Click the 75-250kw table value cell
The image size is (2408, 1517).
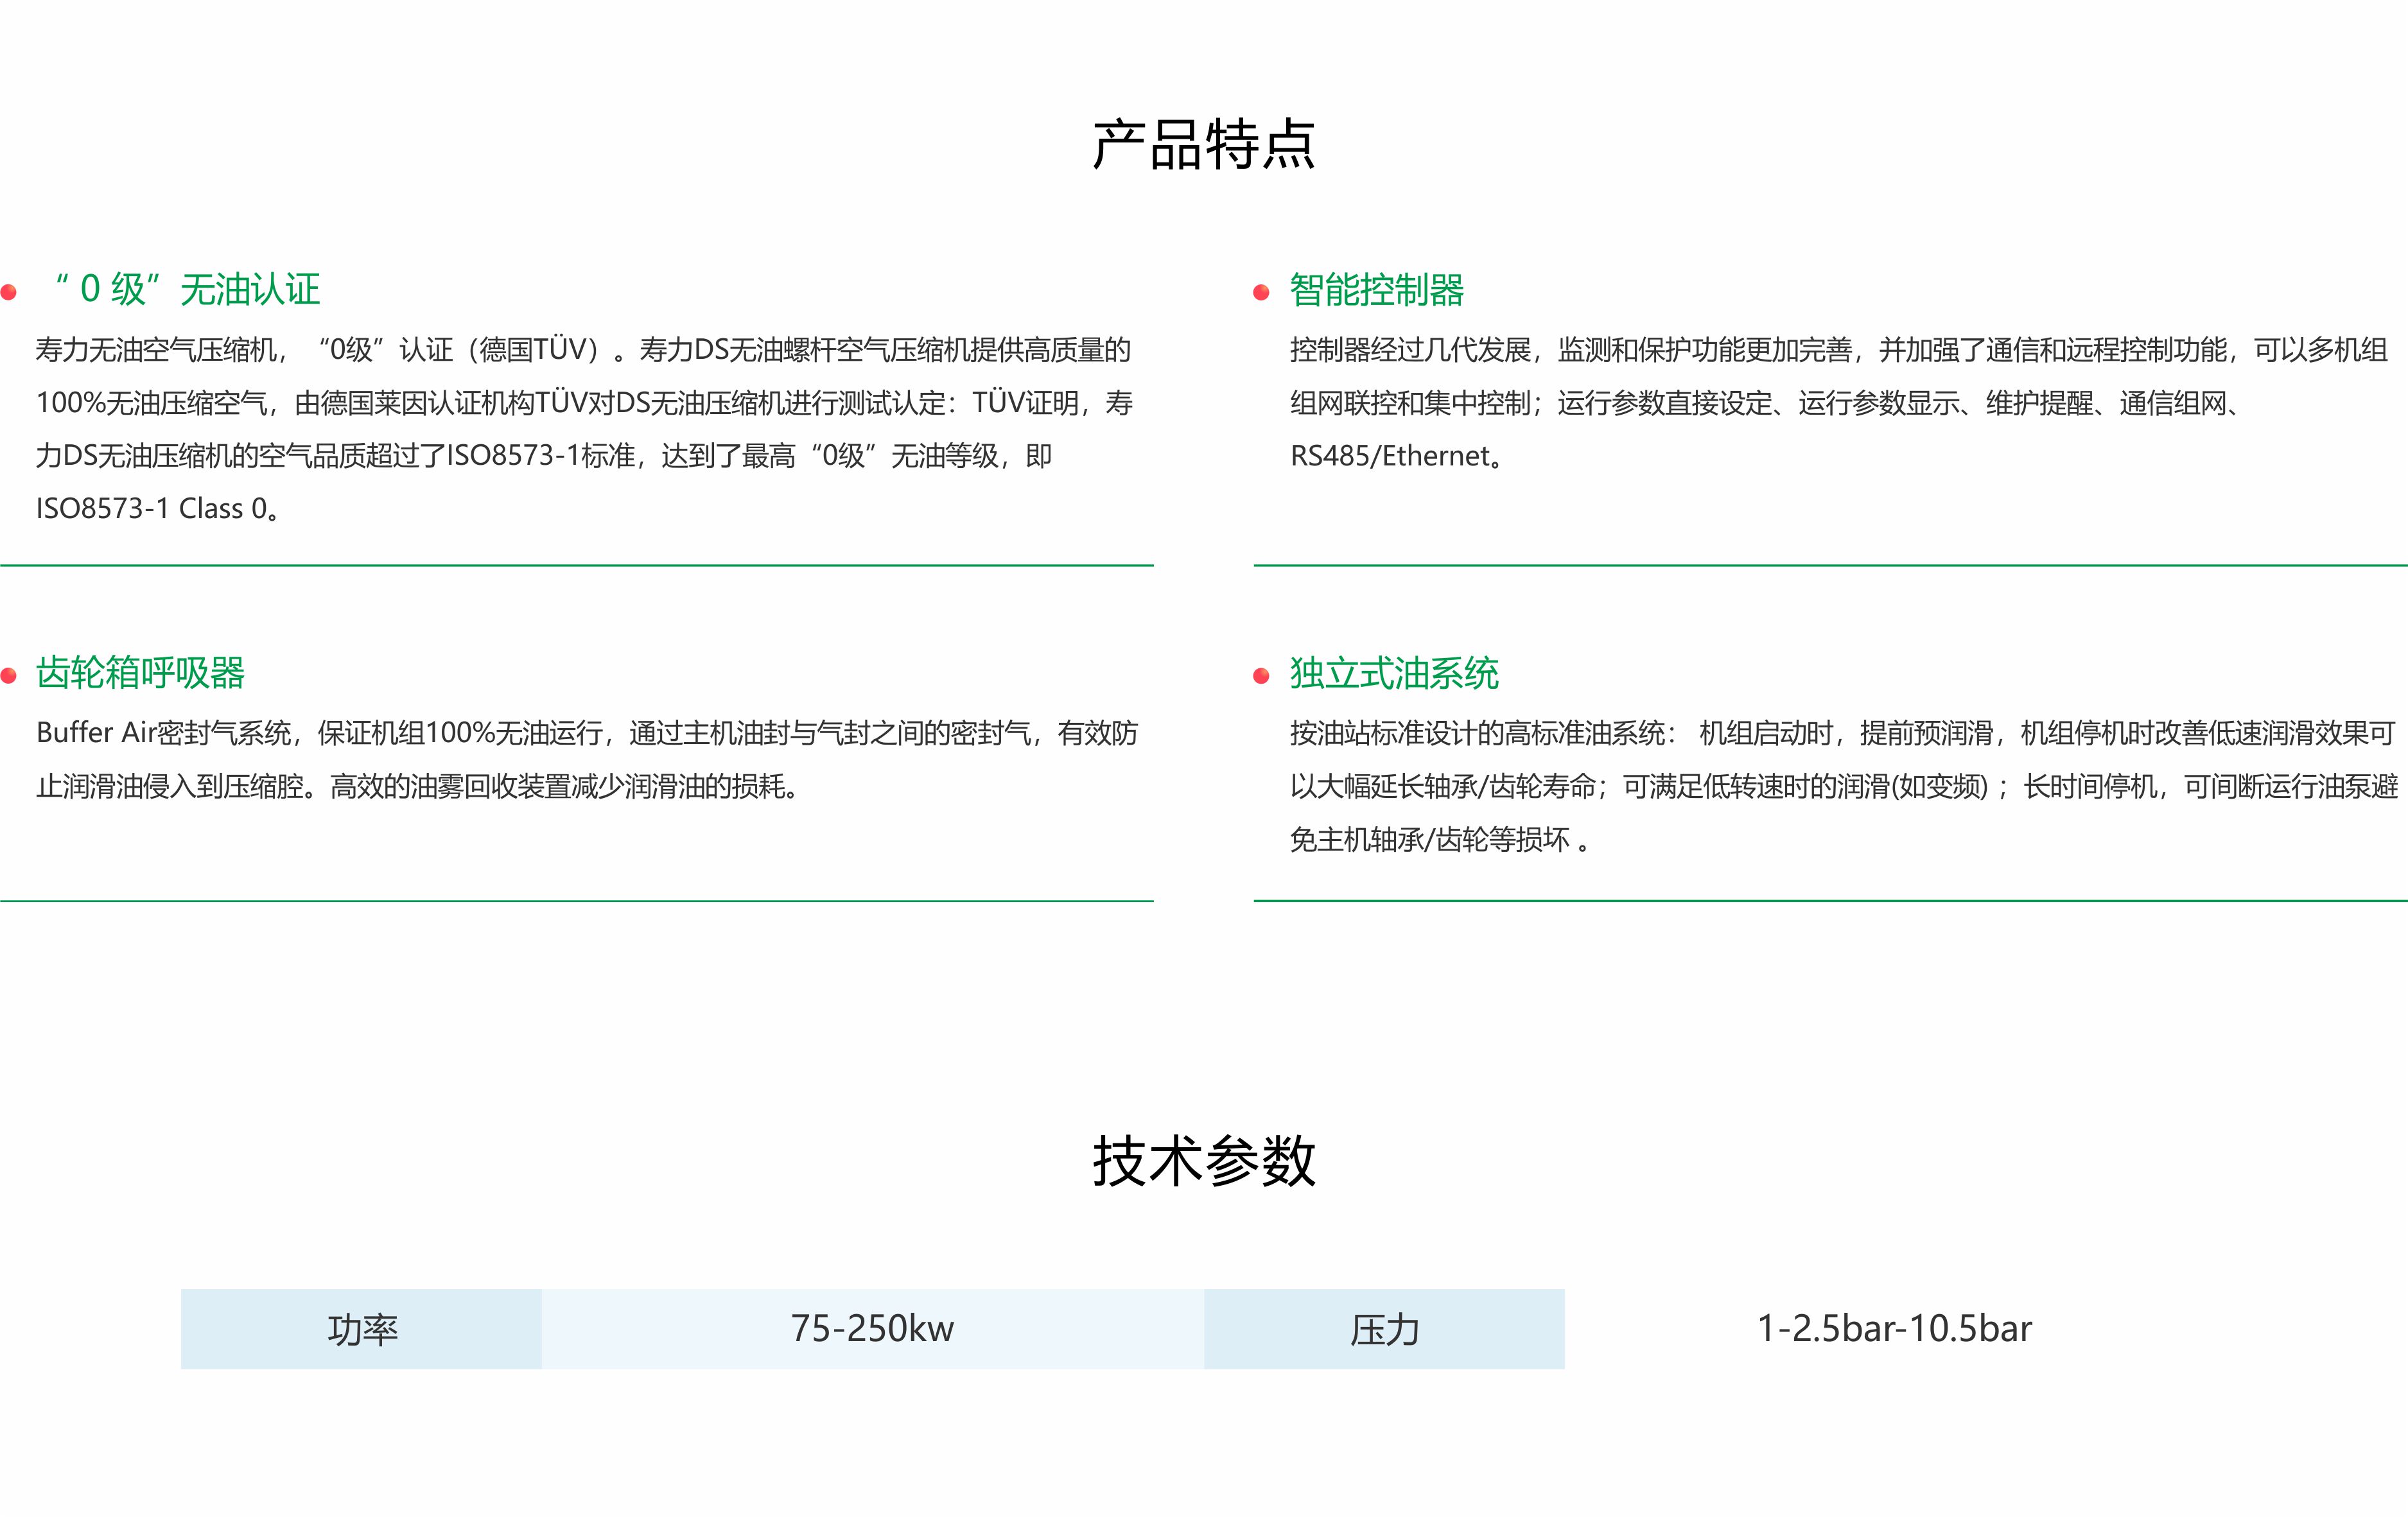[x=872, y=1329]
